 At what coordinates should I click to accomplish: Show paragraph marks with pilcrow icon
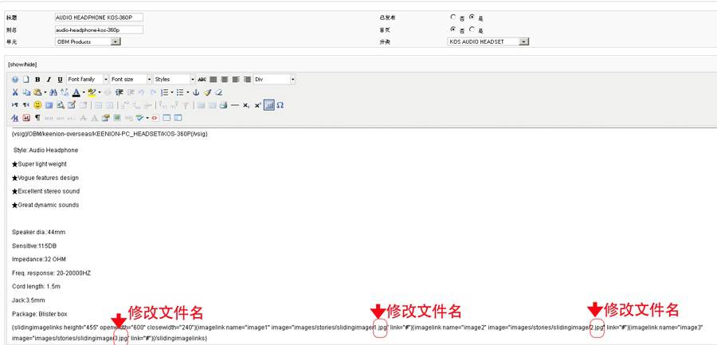pyautogui.click(x=37, y=118)
